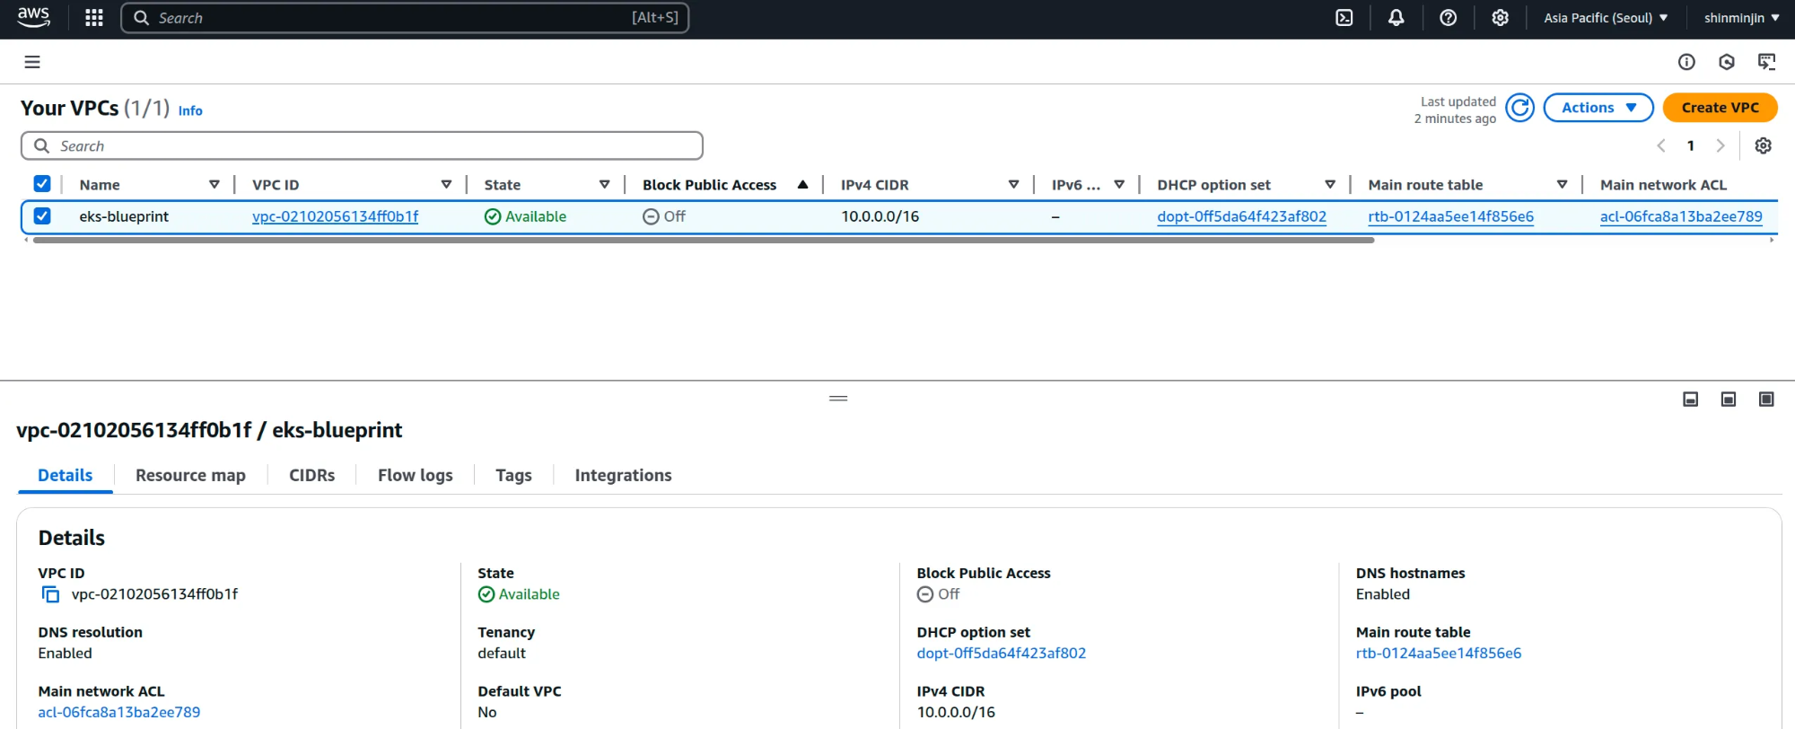Go to previous page of VPCs

[1660, 145]
